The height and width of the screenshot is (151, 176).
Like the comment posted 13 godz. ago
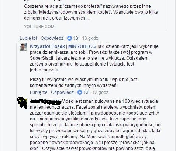coord(28,38)
